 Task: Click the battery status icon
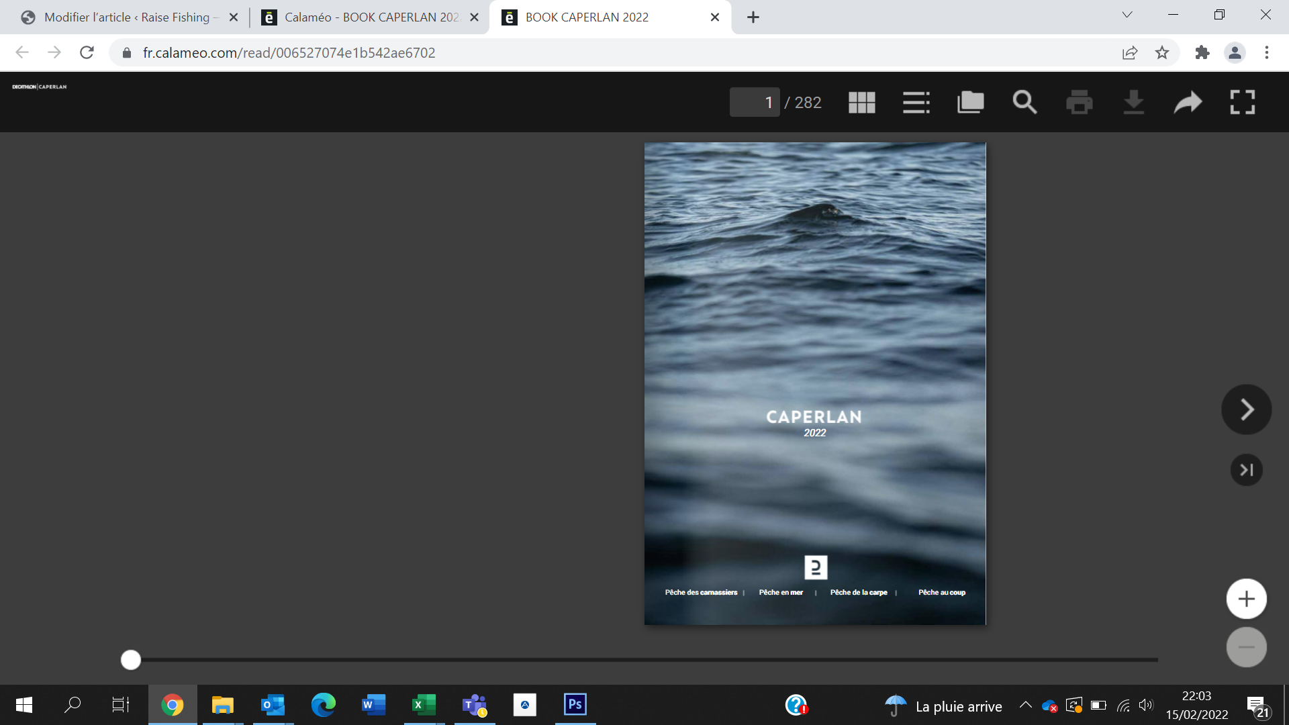[x=1098, y=705]
